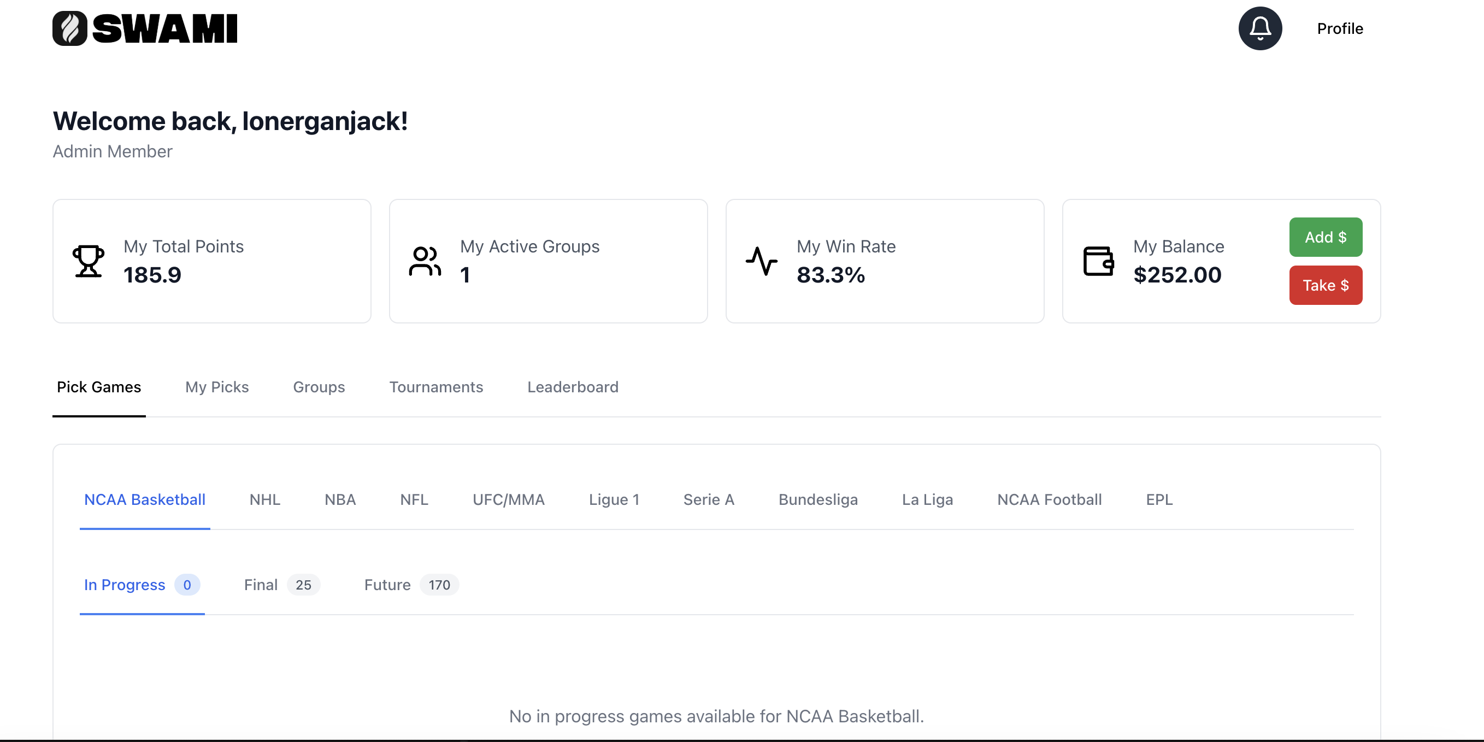Screen dimensions: 1484x742
Task: Withdraw funds with the red Take $ button
Action: [x=1326, y=285]
